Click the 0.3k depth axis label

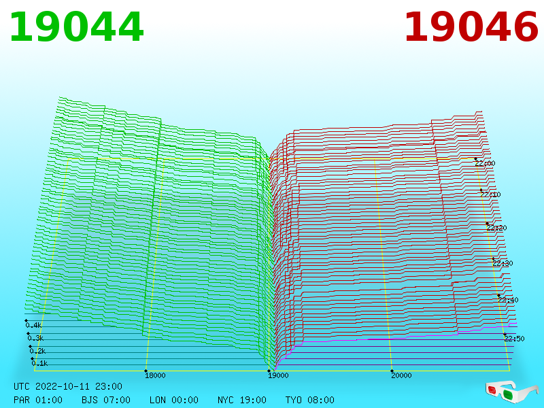[36, 338]
